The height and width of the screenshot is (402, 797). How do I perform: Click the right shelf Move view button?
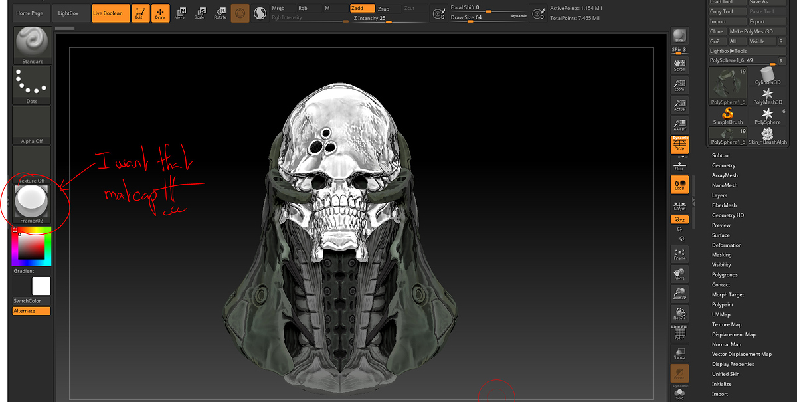point(679,274)
